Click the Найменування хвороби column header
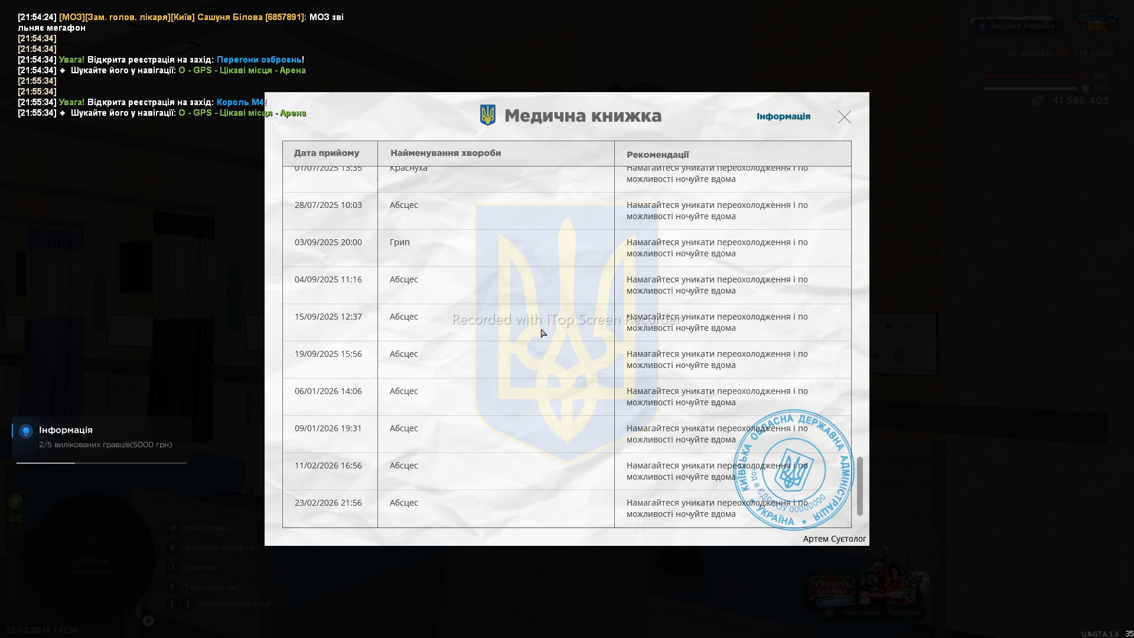The image size is (1134, 638). coord(445,153)
